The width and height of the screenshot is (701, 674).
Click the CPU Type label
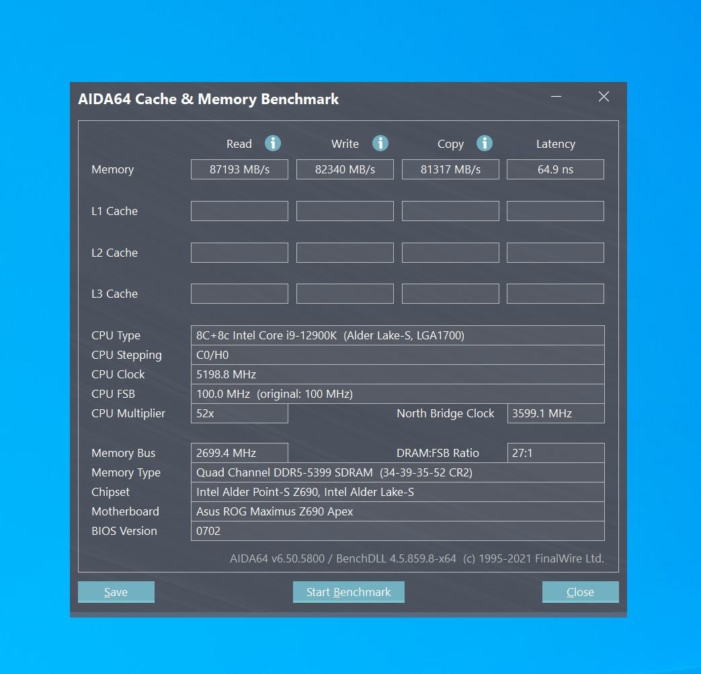pos(116,336)
